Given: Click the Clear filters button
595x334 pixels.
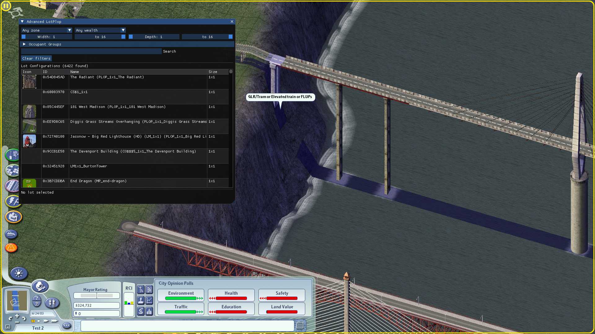Looking at the screenshot, I should (x=36, y=58).
